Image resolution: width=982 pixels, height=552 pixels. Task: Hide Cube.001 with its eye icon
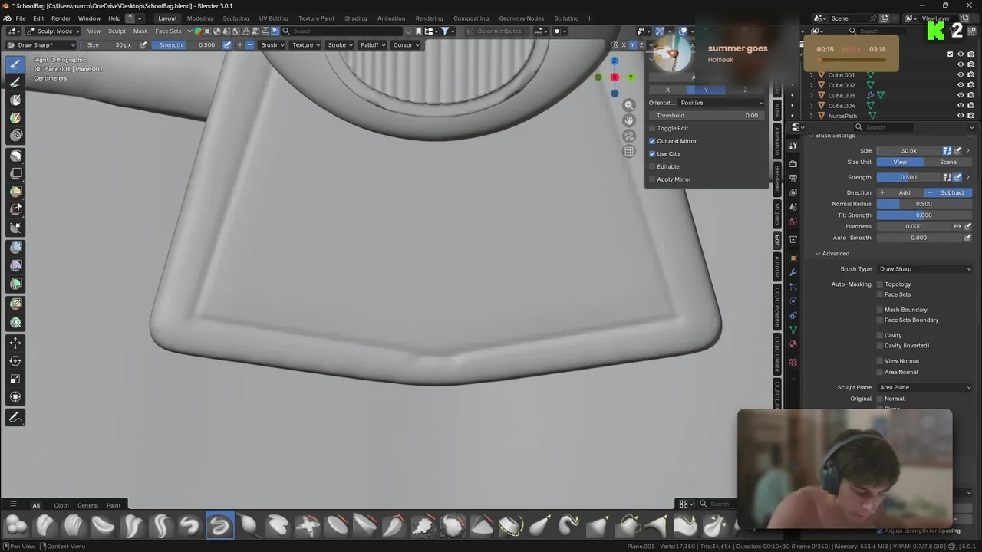(961, 75)
